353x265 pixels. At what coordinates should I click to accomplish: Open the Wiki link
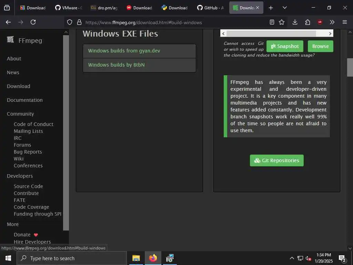(19, 159)
